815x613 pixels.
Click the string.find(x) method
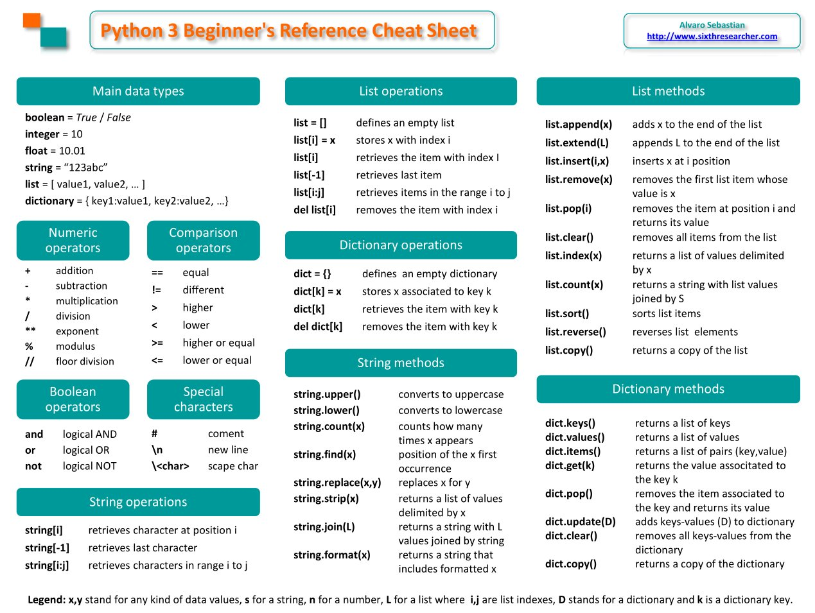click(x=324, y=454)
